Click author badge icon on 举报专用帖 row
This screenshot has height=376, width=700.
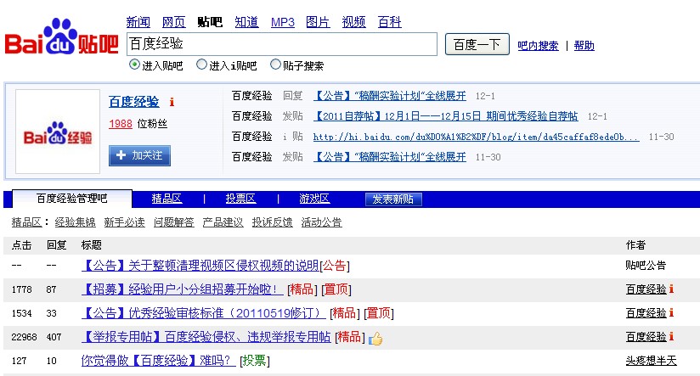pyautogui.click(x=671, y=337)
